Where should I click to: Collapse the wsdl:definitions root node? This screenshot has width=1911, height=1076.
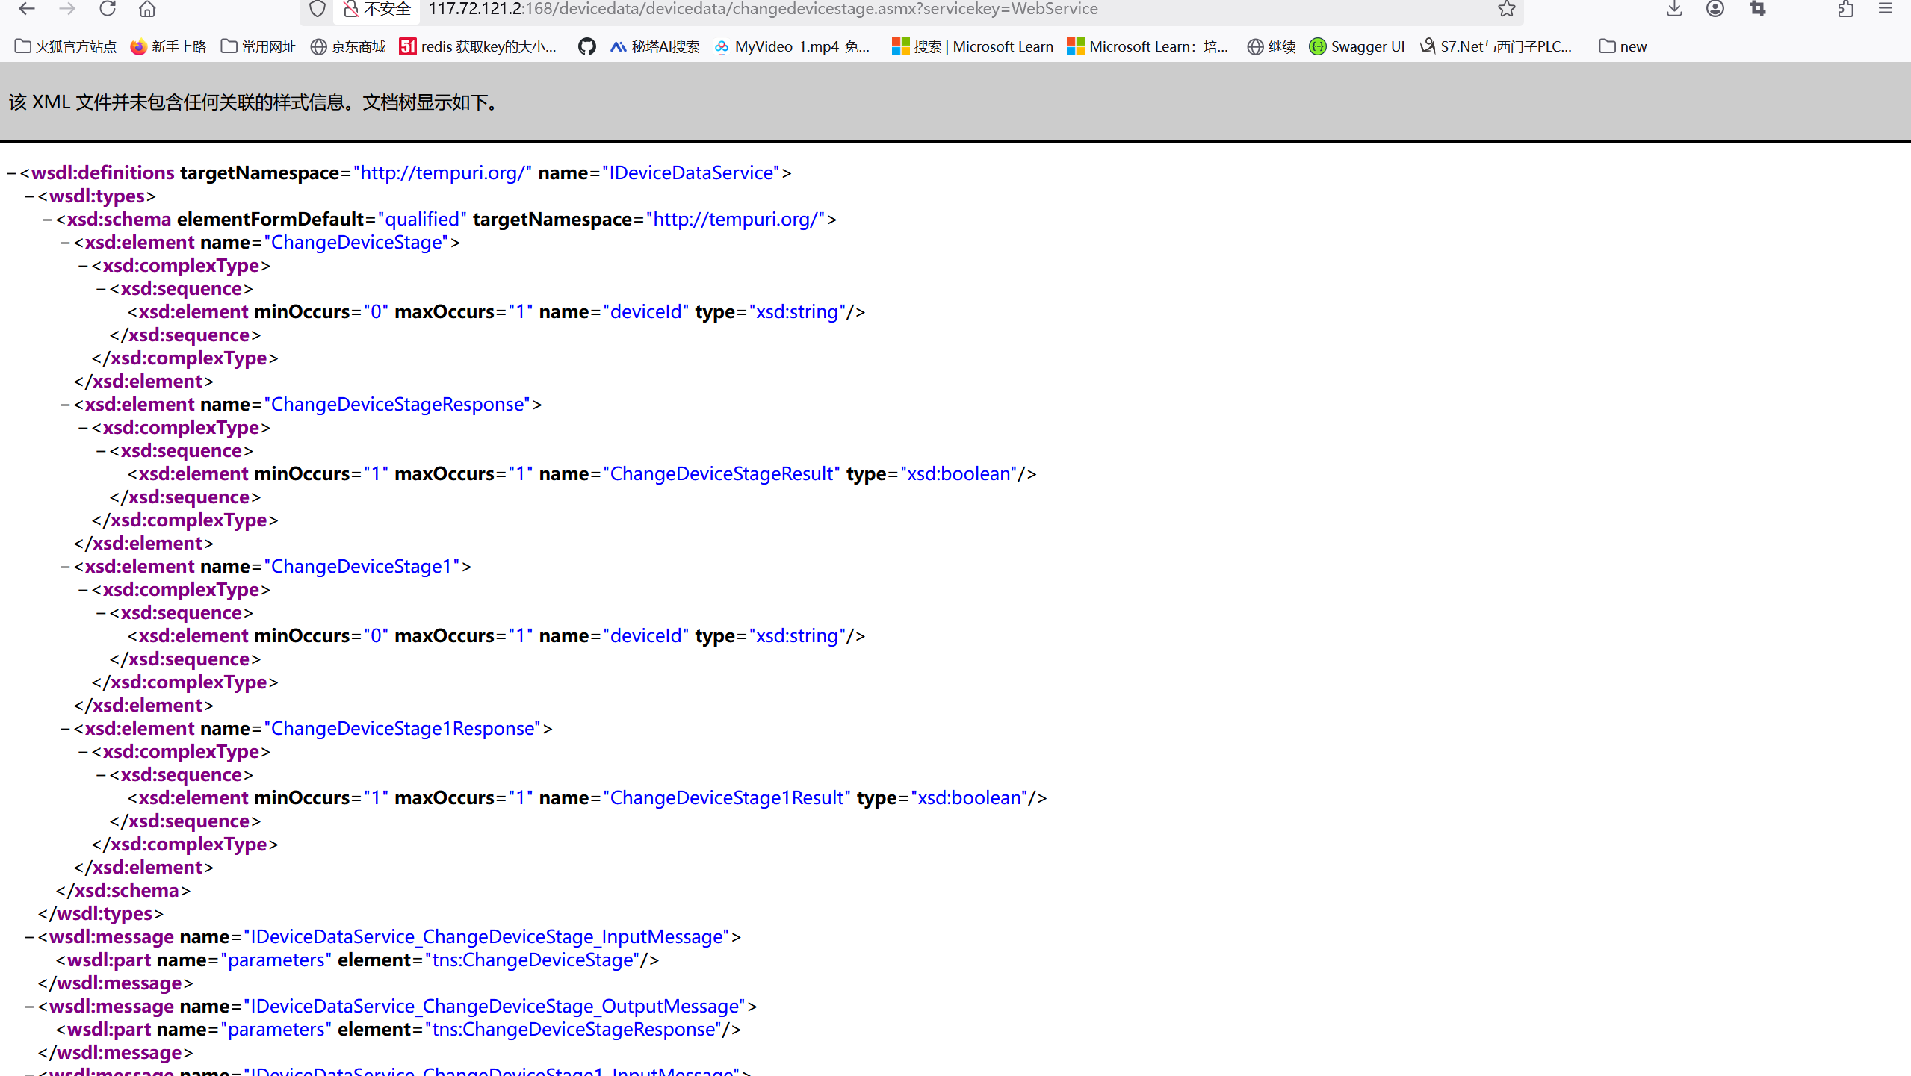click(11, 173)
